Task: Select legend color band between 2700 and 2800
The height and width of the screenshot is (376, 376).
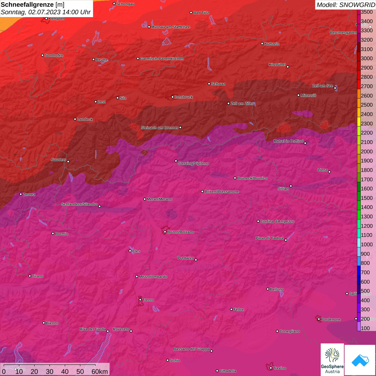Action: 359,84
